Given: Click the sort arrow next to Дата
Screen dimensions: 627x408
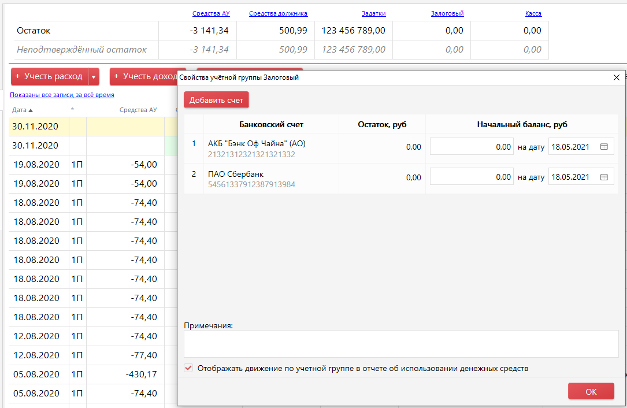Looking at the screenshot, I should click(31, 110).
